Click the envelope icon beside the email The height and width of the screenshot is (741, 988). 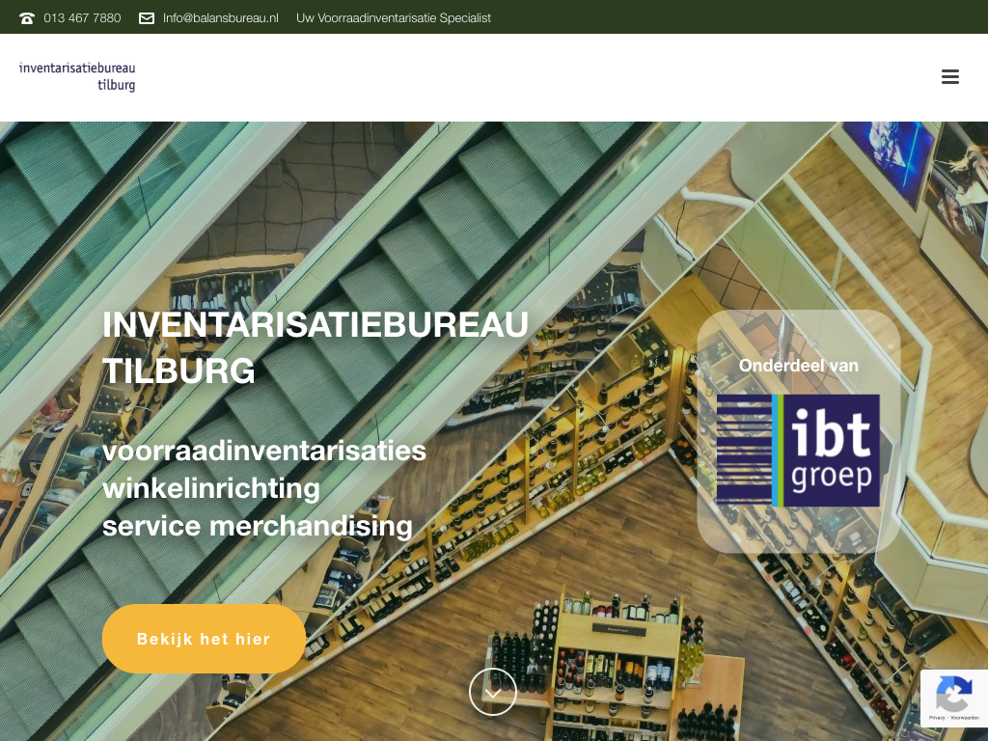pyautogui.click(x=147, y=18)
